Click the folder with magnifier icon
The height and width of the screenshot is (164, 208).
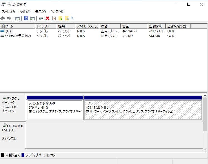point(67,18)
